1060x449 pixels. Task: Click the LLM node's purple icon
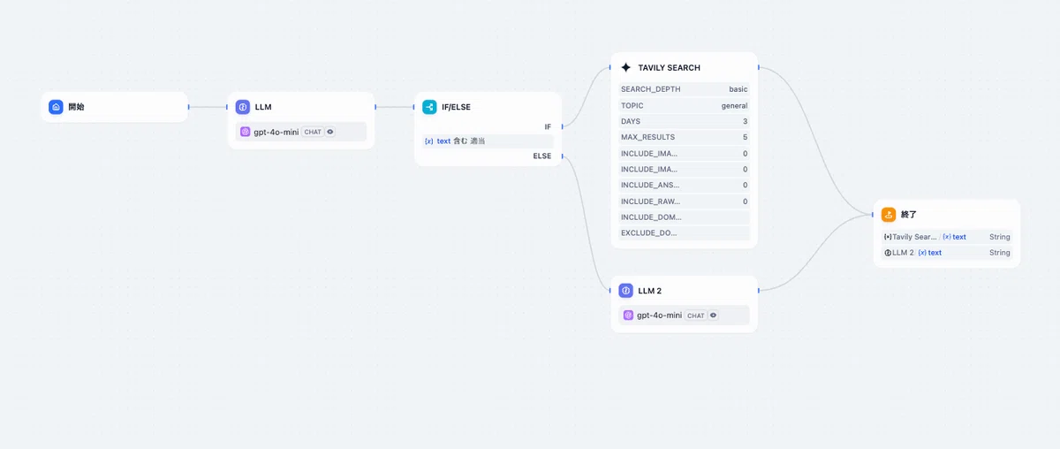point(243,107)
